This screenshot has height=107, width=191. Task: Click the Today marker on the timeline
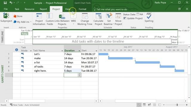click(x=24, y=34)
